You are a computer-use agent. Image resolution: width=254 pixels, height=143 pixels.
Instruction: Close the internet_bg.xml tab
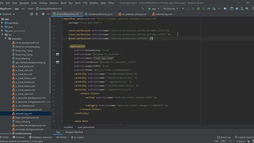coord(174,14)
